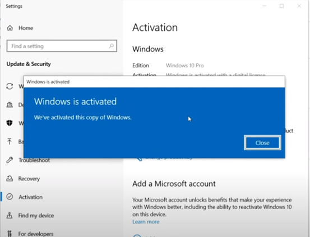
Task: Minimize the Settings window
Action: tap(264, 6)
